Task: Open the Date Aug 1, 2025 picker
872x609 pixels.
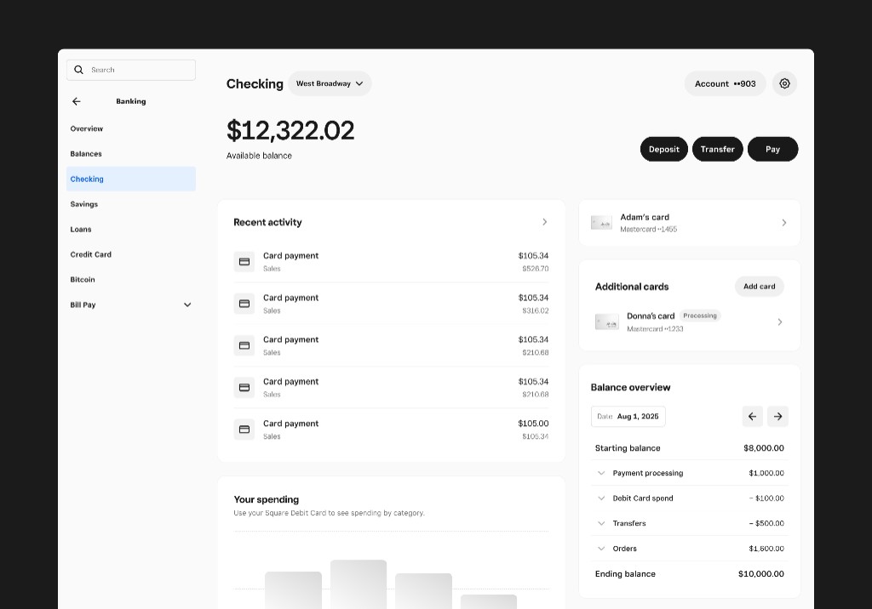Action: [x=628, y=416]
